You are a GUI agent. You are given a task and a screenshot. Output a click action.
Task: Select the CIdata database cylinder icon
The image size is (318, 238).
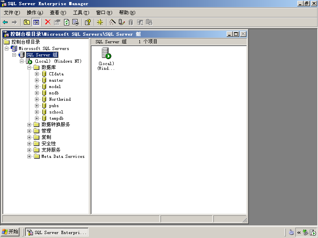point(44,74)
